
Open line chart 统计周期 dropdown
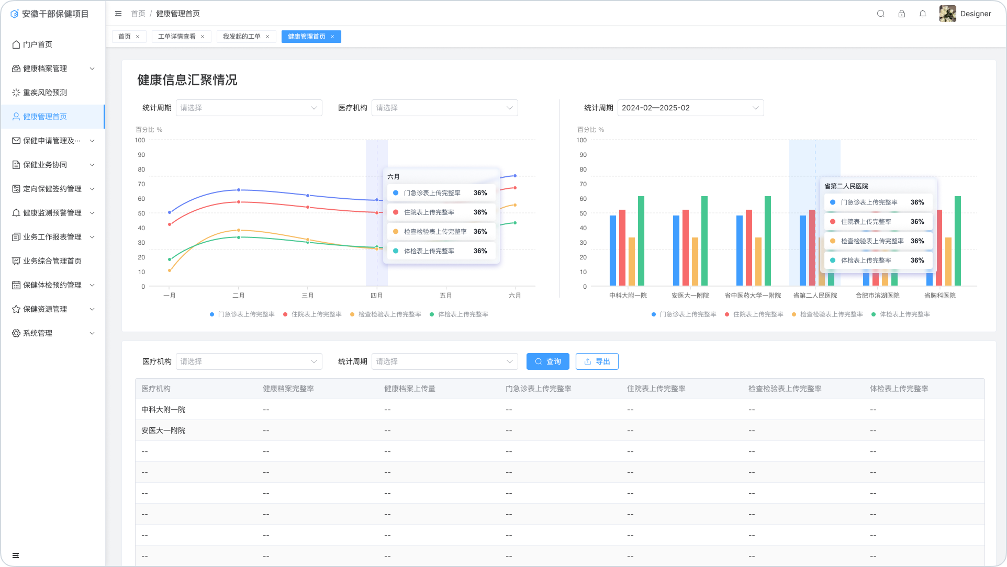point(249,108)
